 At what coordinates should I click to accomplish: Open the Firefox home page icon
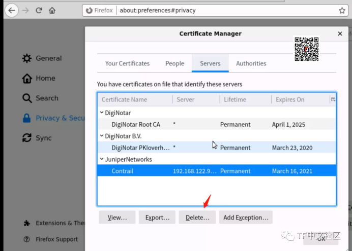(x=52, y=10)
